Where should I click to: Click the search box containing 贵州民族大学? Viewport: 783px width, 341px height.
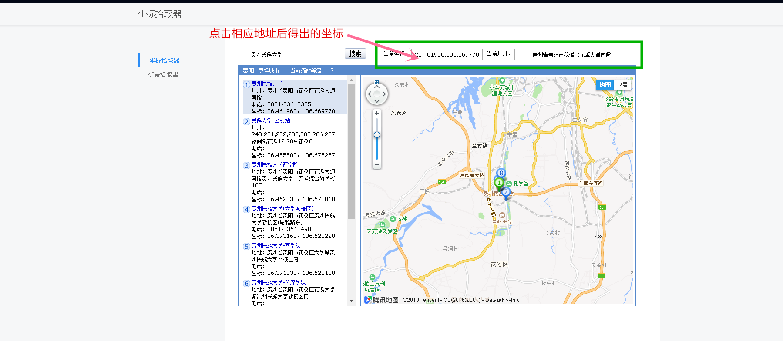point(294,54)
